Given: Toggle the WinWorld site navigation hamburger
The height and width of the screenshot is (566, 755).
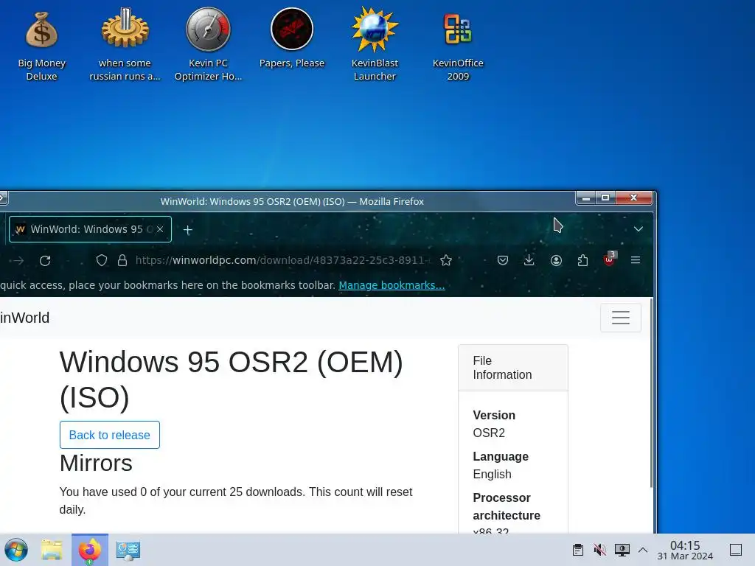Looking at the screenshot, I should click(x=621, y=318).
